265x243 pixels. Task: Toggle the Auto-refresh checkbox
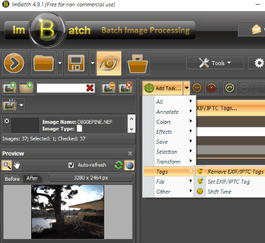pyautogui.click(x=71, y=165)
